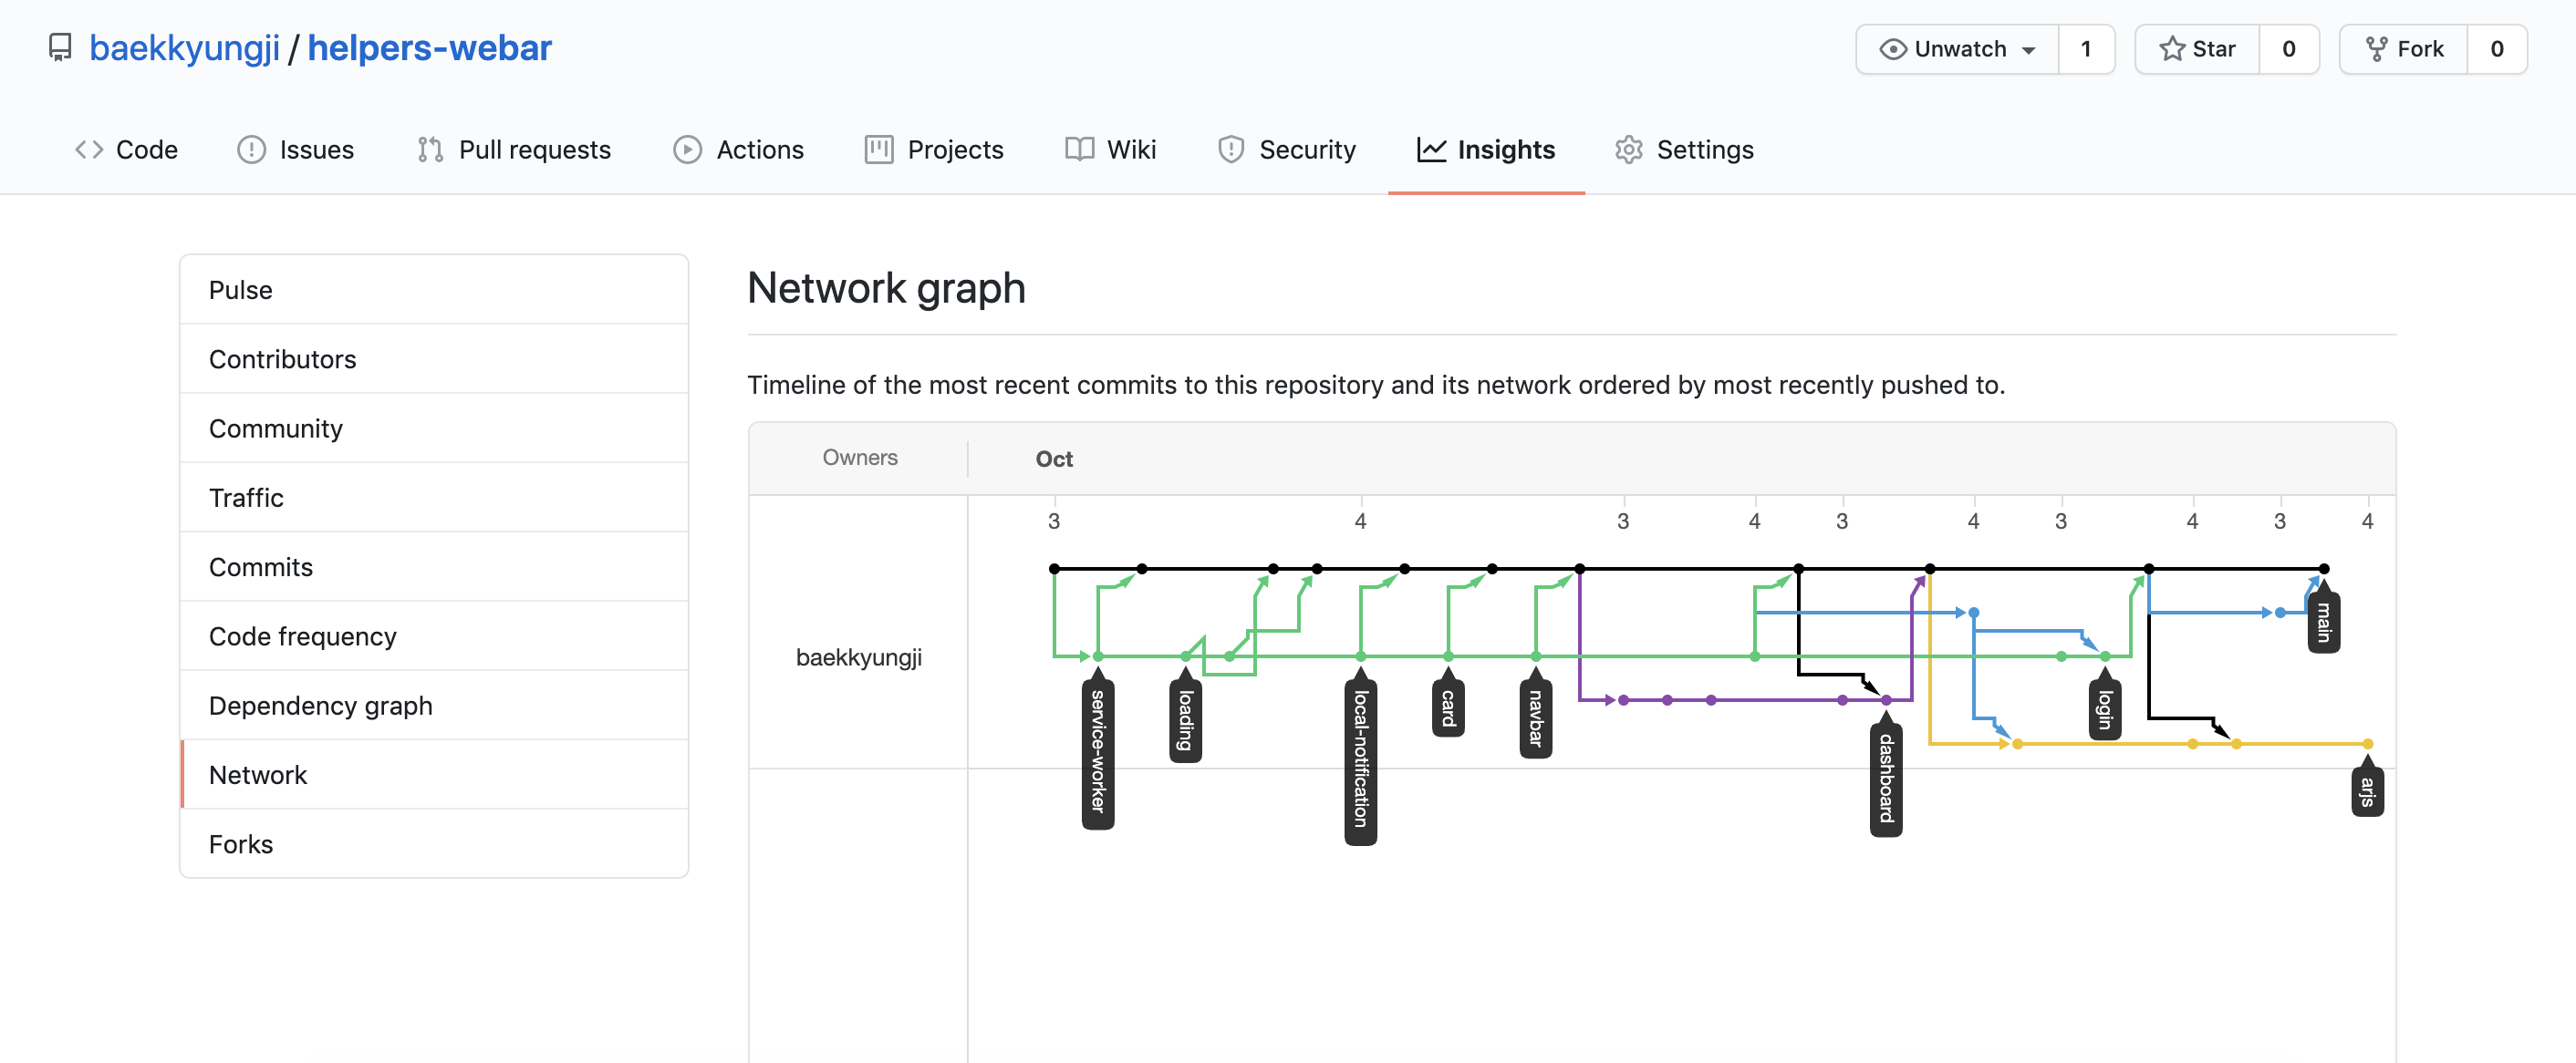Screen dimensions: 2576x1063
Task: Click the Wiki book icon
Action: click(1079, 150)
